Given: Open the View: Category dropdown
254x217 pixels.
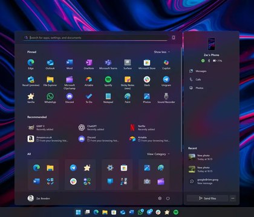Looking at the screenshot, I should coord(158,154).
